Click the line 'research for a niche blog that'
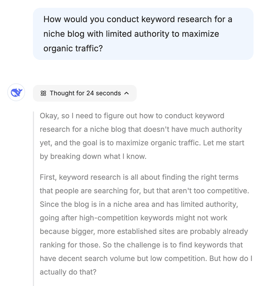 pos(141,129)
